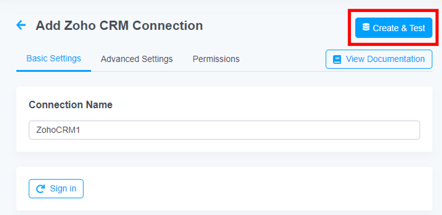
Task: Click the View Documentation label text
Action: click(386, 59)
